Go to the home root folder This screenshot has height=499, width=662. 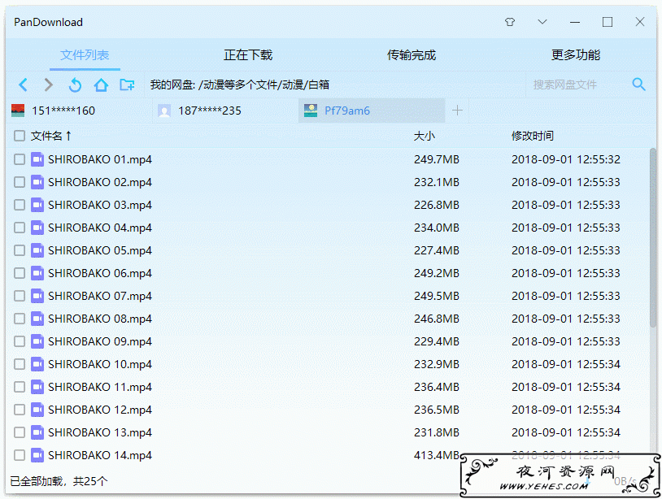tap(101, 85)
